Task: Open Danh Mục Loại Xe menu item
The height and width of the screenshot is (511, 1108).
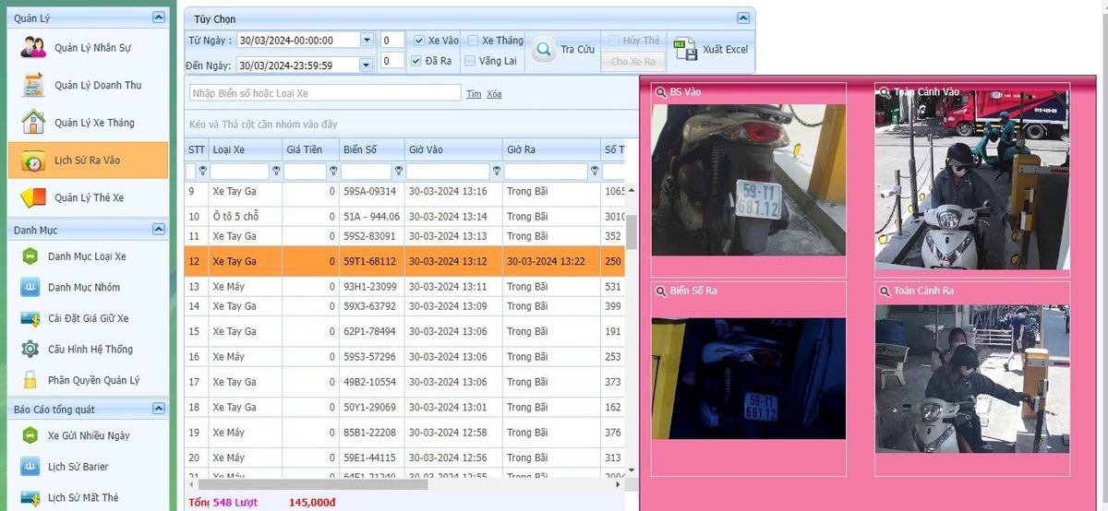Action: click(x=87, y=256)
